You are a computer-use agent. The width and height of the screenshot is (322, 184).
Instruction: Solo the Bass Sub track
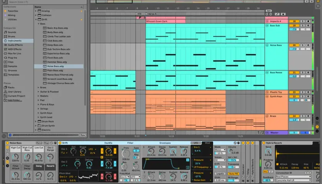(x=302, y=26)
